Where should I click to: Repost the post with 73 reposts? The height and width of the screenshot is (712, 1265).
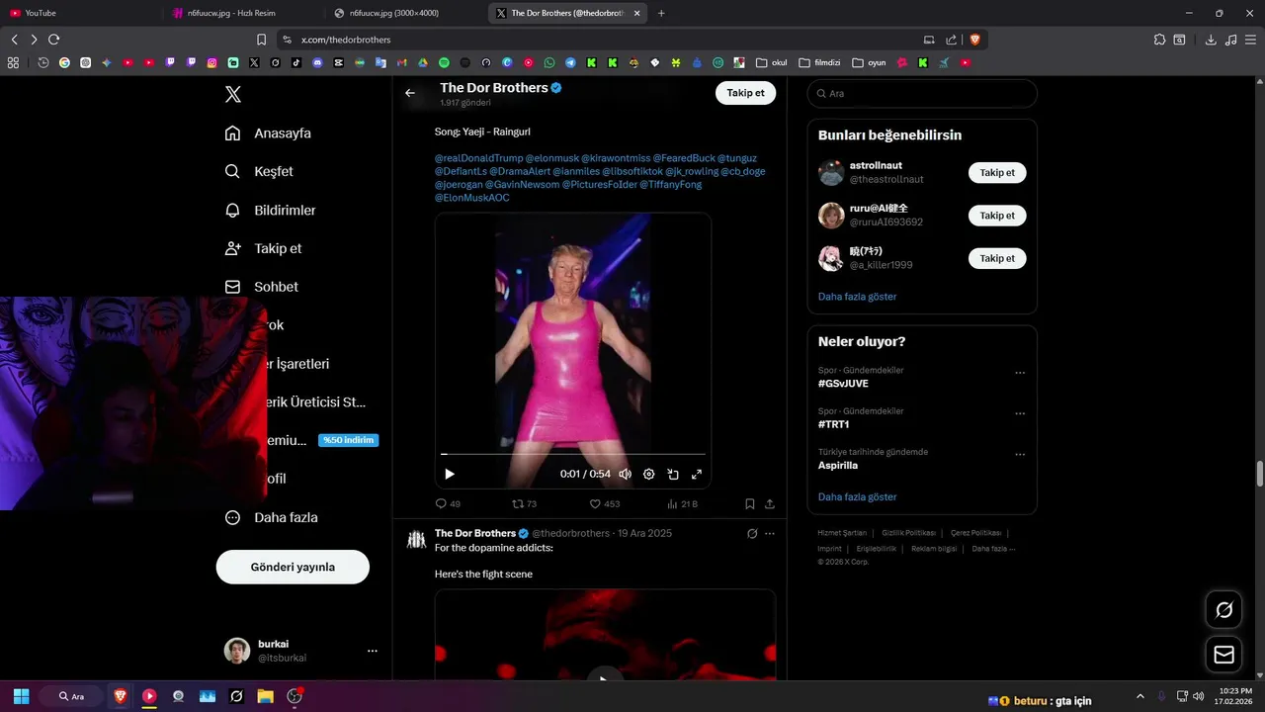(524, 503)
